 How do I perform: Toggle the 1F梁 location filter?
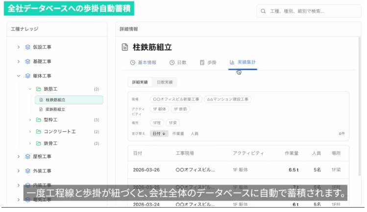173,123
